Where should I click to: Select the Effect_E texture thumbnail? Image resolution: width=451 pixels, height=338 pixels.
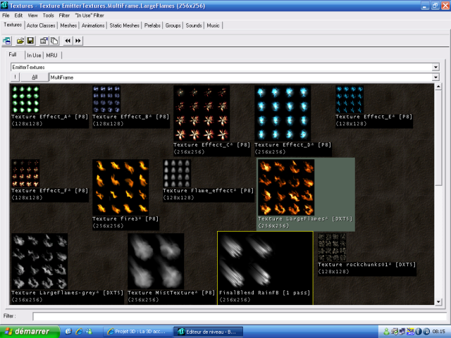(350, 99)
